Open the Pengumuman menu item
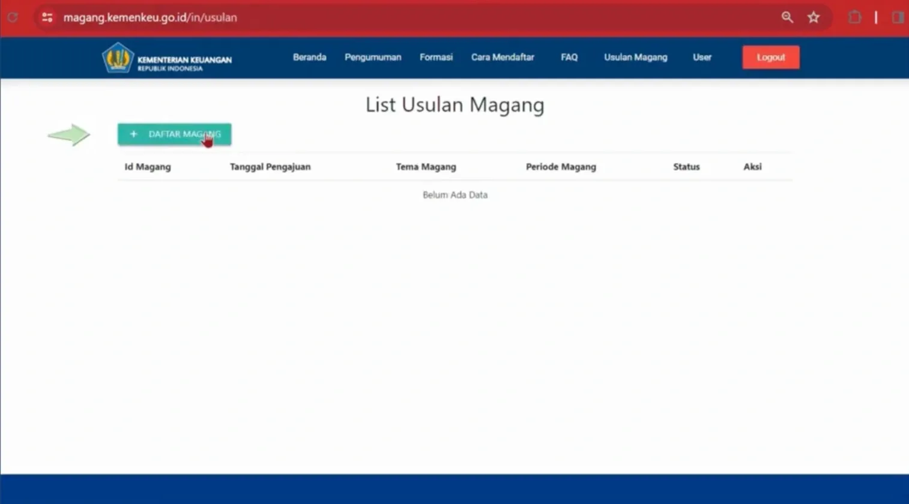Viewport: 909px width, 504px height. pos(373,57)
